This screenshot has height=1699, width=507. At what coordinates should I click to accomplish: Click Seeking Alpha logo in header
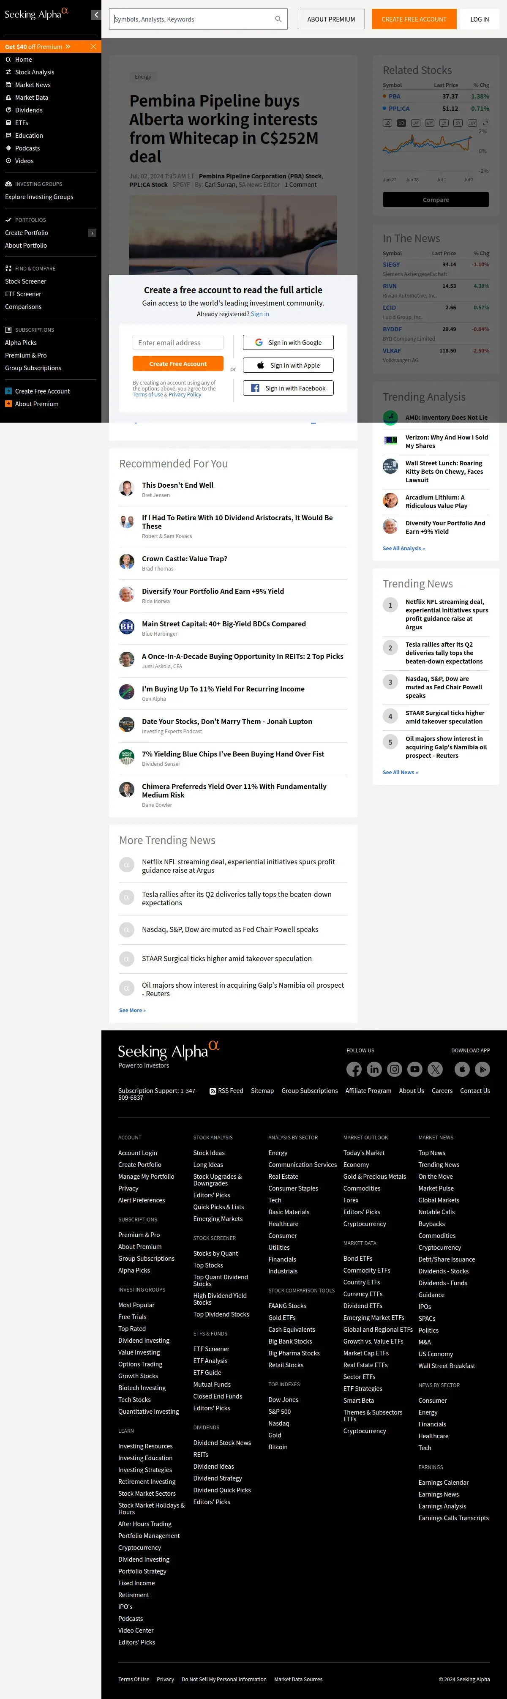pos(36,13)
